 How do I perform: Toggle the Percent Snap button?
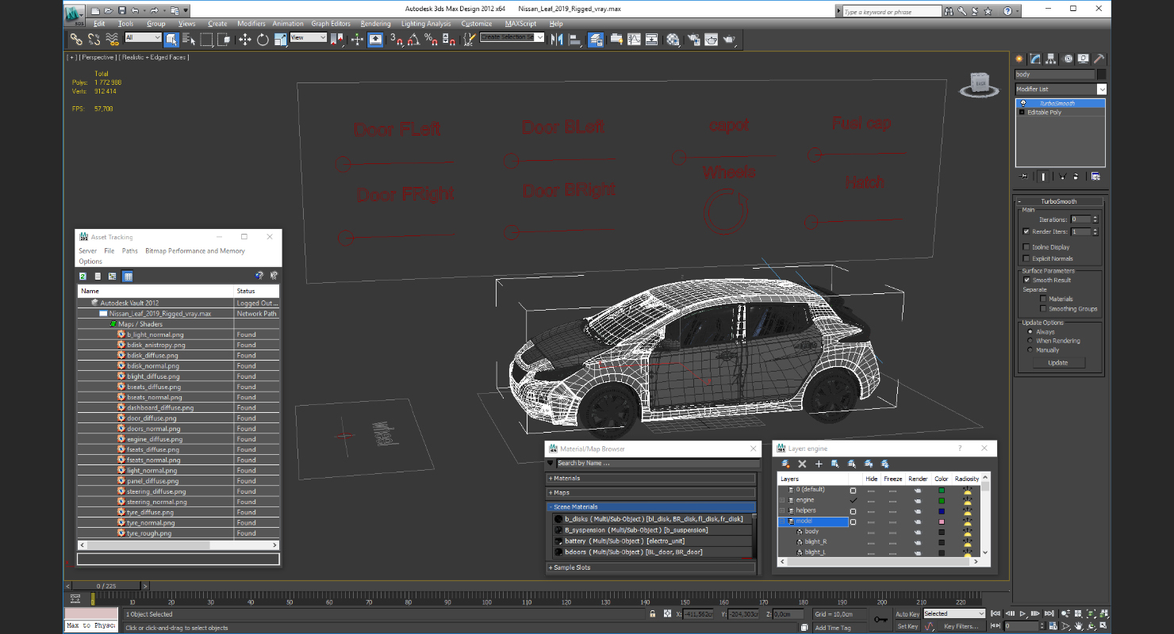[x=431, y=39]
